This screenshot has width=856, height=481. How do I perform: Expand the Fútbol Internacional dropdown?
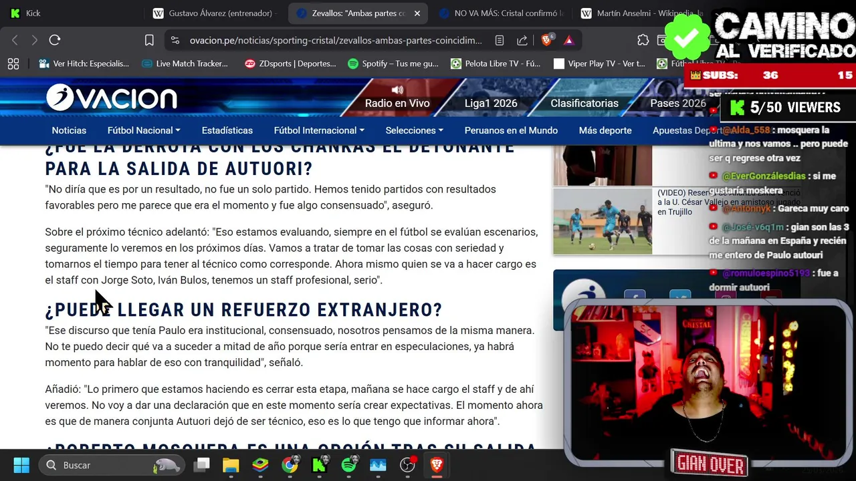point(319,130)
